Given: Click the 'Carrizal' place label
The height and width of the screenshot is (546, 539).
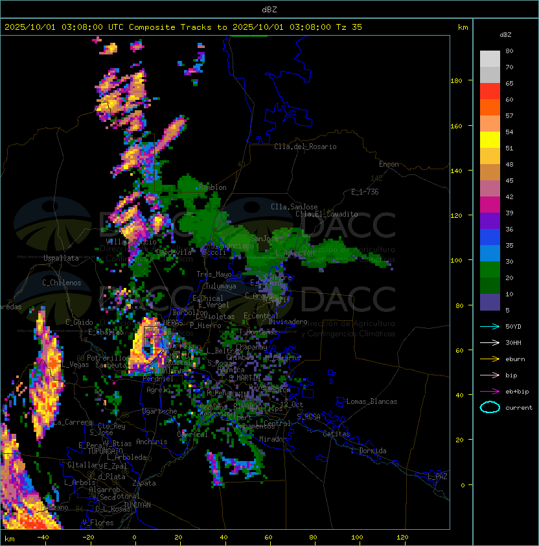Looking at the screenshot, I should 192,434.
